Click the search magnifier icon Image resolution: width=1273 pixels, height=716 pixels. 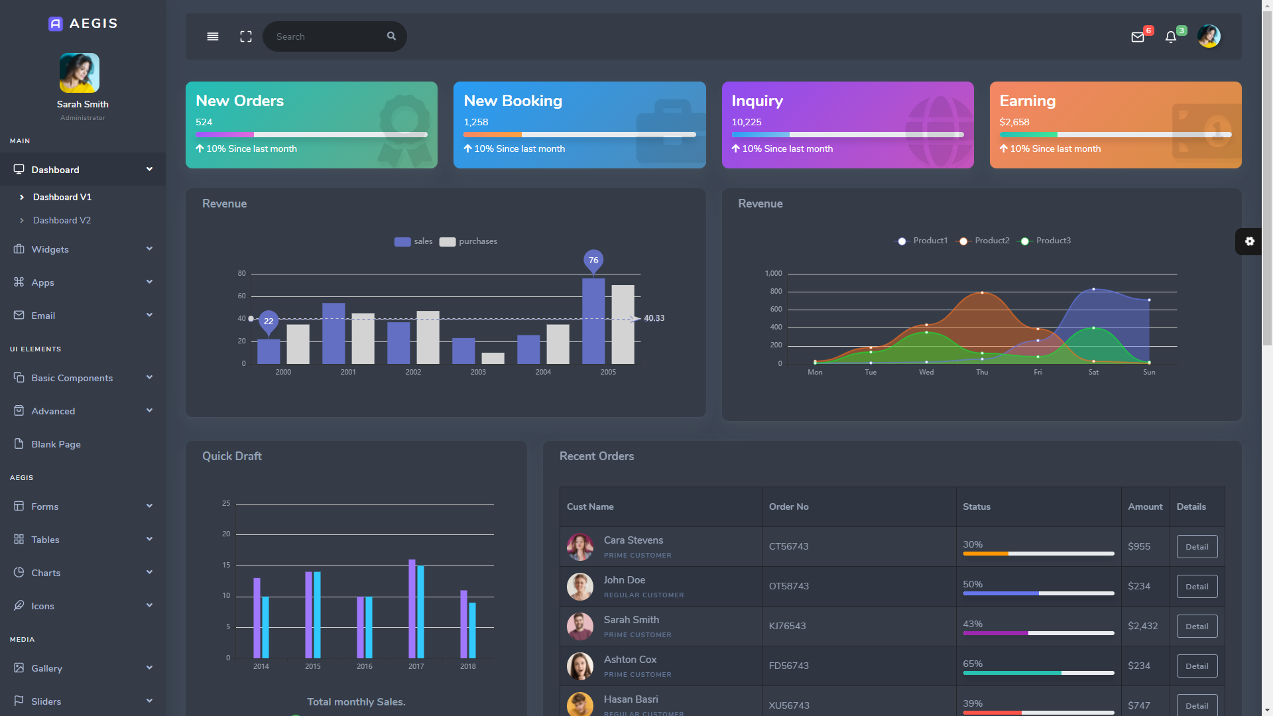pos(391,36)
